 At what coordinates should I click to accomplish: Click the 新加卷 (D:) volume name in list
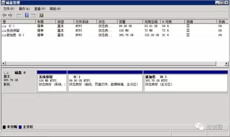point(15,35)
